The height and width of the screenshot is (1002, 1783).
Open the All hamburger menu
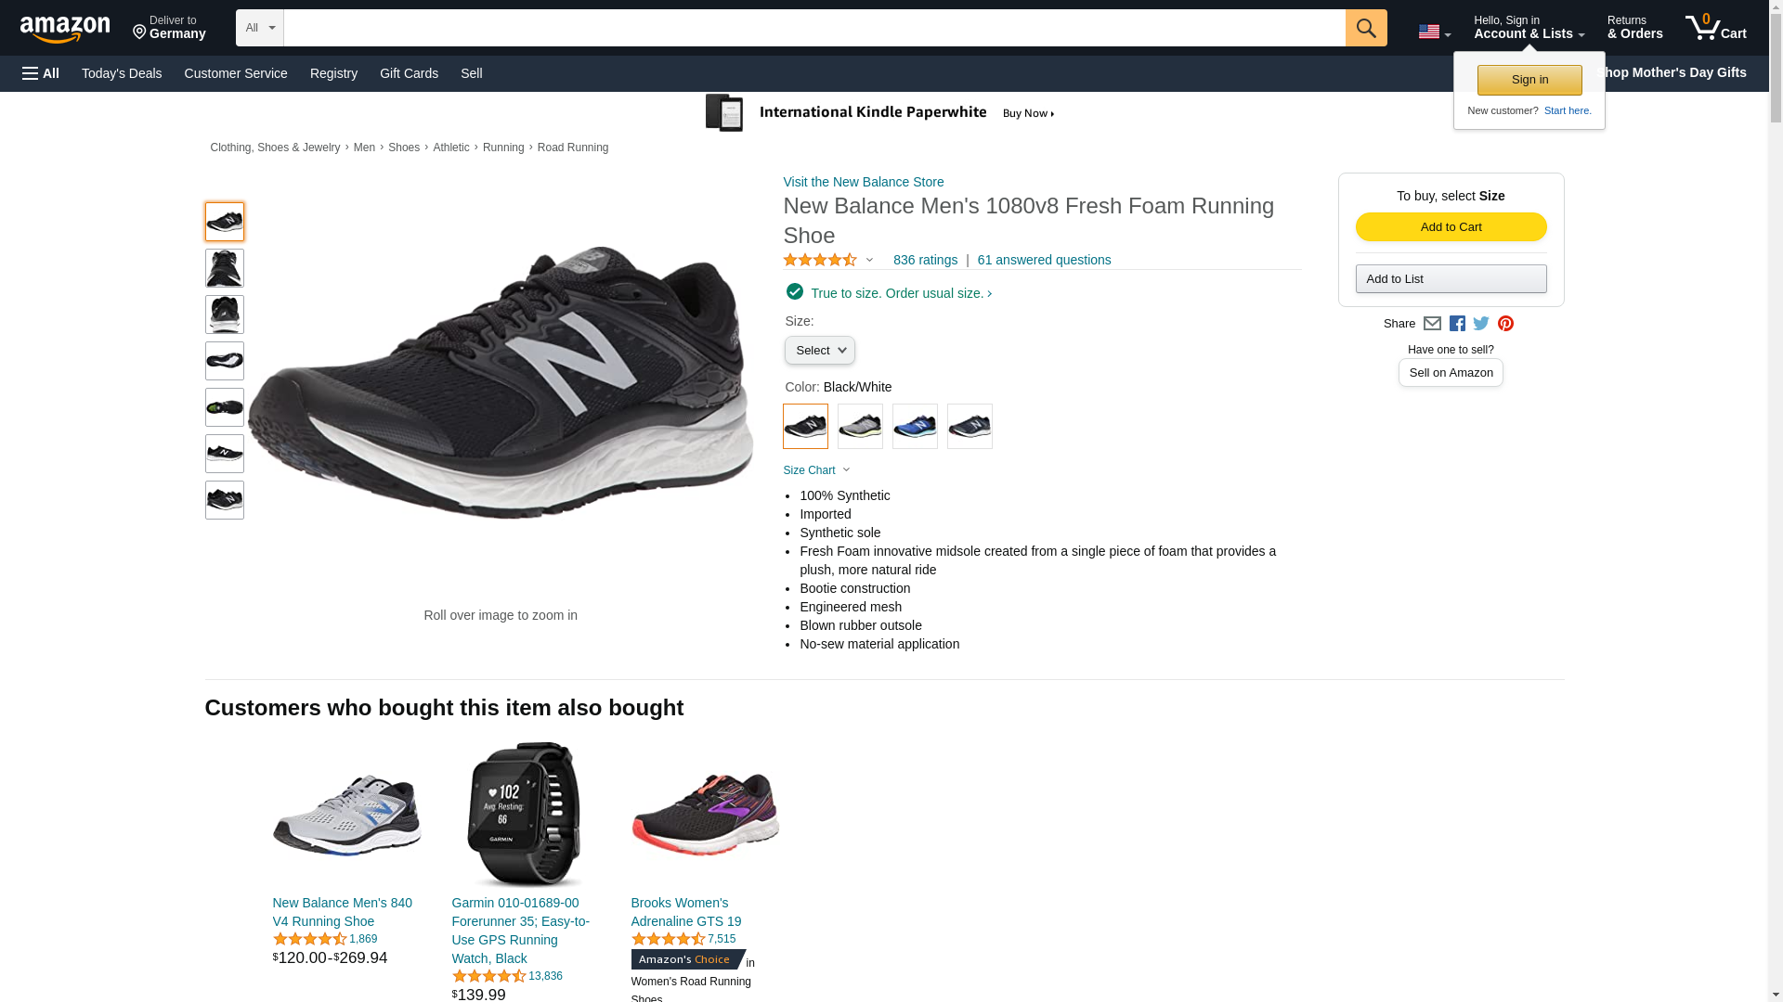[41, 73]
